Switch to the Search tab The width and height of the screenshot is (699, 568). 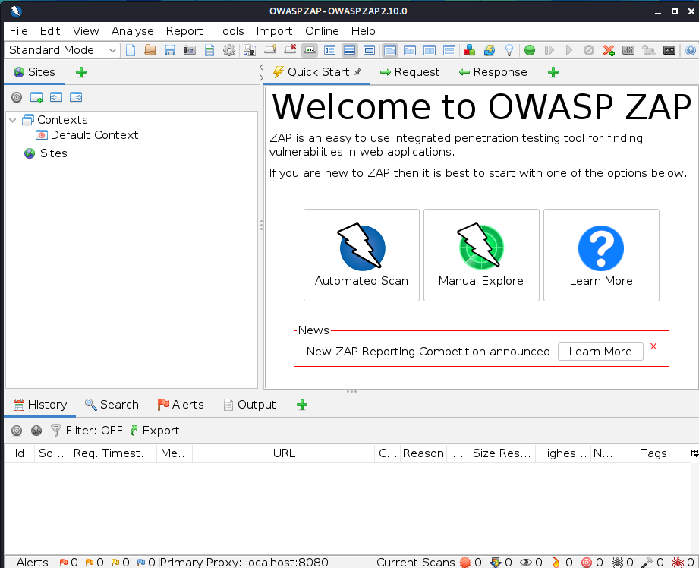(x=112, y=405)
